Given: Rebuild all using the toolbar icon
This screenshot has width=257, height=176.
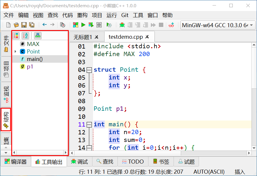Looking at the screenshot, I should [x=99, y=25].
